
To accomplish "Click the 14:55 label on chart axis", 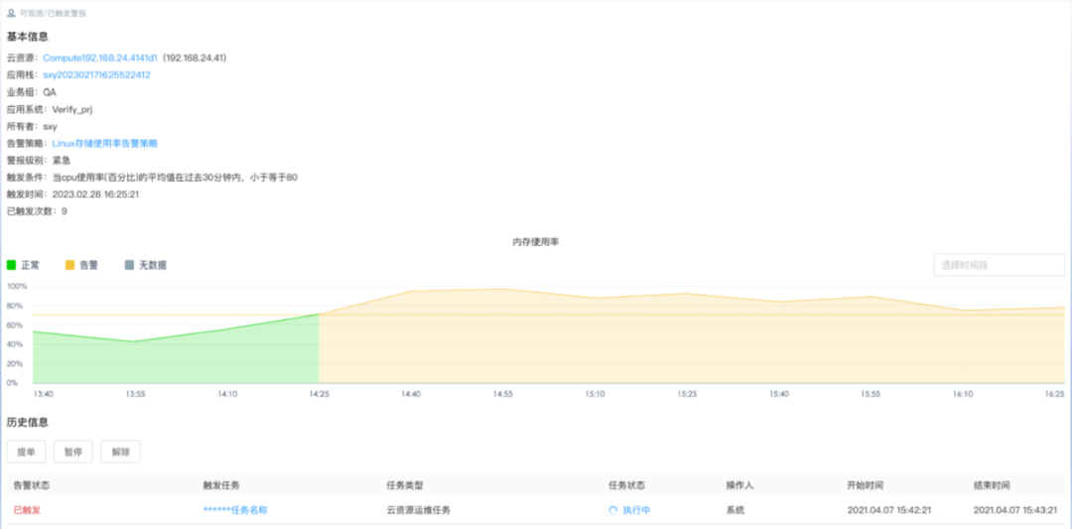I will pos(502,394).
